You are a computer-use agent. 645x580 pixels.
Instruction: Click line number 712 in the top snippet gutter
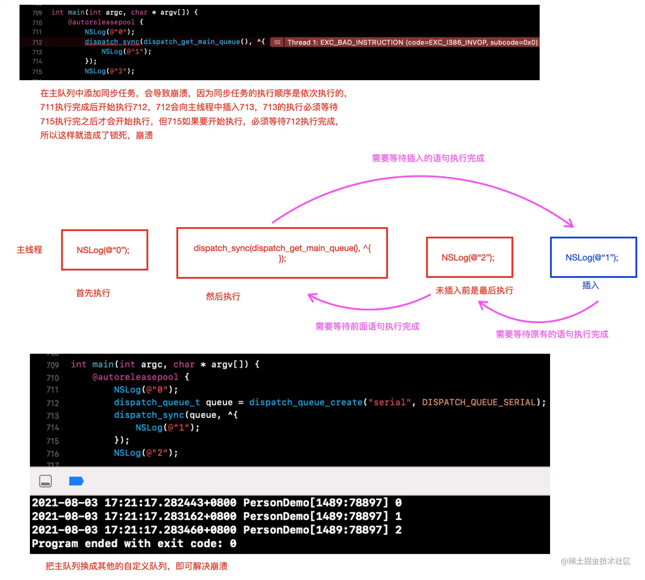point(37,42)
